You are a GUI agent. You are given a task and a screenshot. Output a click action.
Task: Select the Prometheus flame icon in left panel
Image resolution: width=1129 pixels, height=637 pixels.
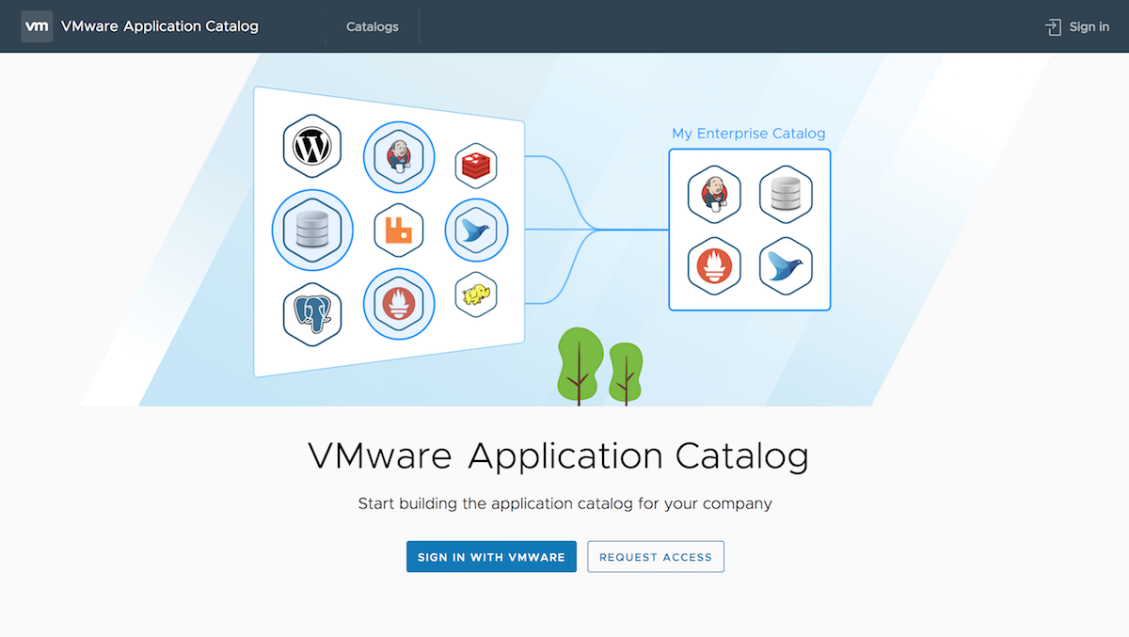399,304
